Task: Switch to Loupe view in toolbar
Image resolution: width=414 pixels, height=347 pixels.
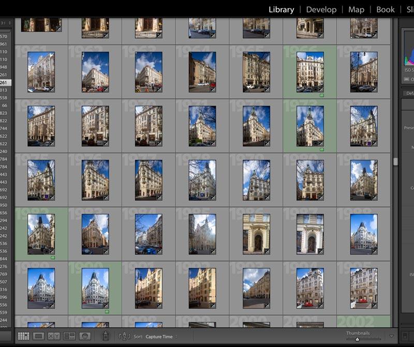Action: (x=38, y=336)
